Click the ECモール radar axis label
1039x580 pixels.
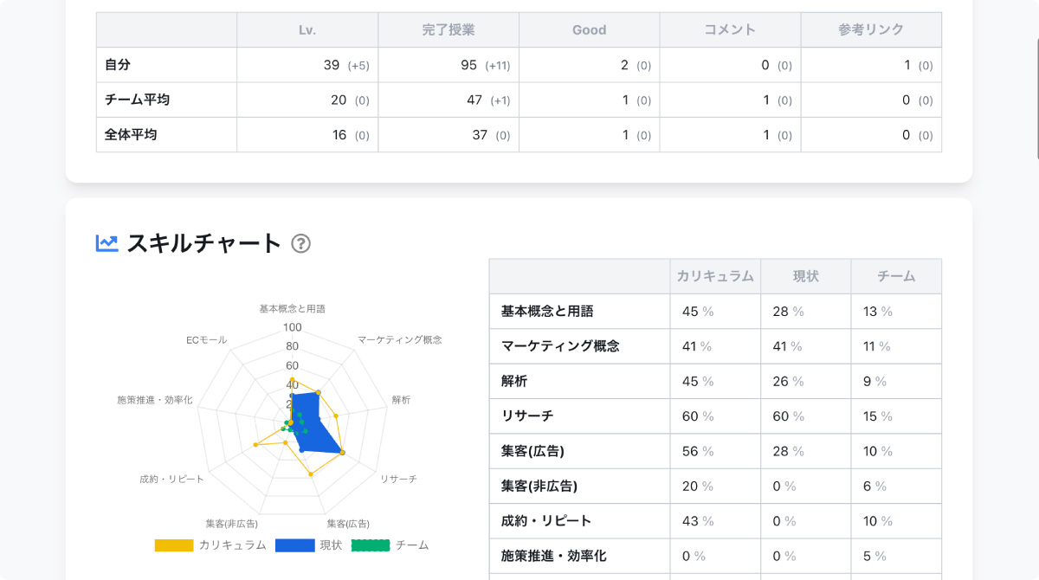pyautogui.click(x=206, y=340)
